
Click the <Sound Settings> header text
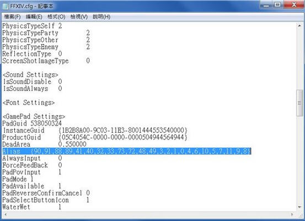[x=30, y=74]
